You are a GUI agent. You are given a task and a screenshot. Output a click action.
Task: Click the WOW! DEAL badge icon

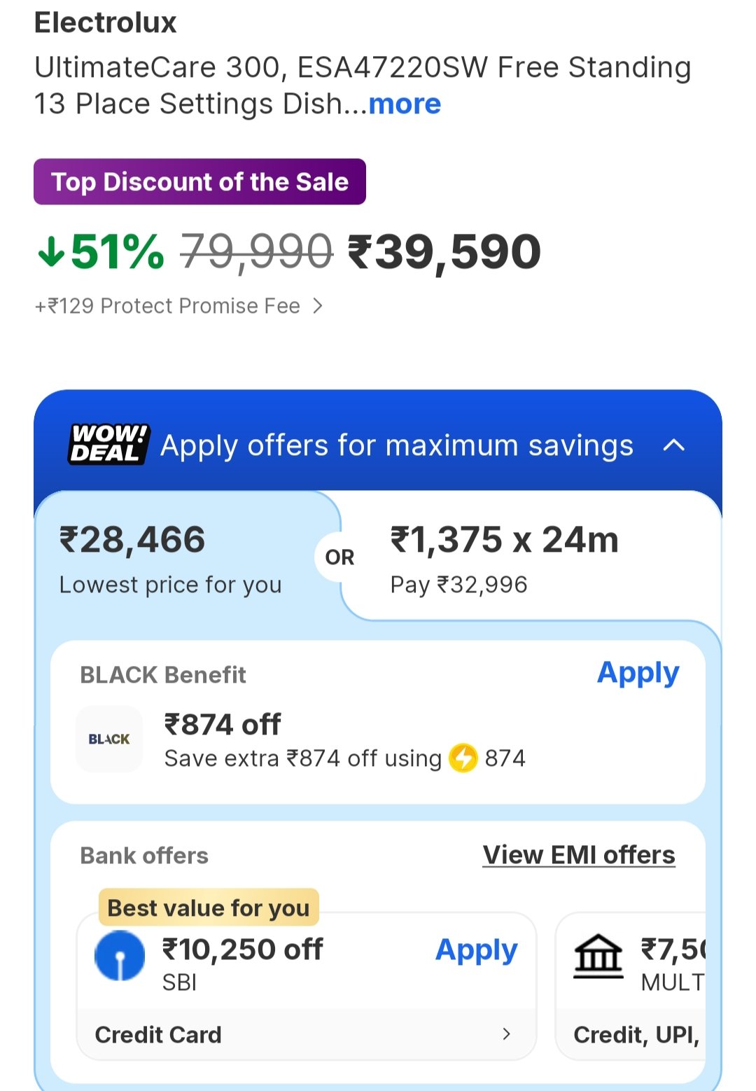(109, 444)
